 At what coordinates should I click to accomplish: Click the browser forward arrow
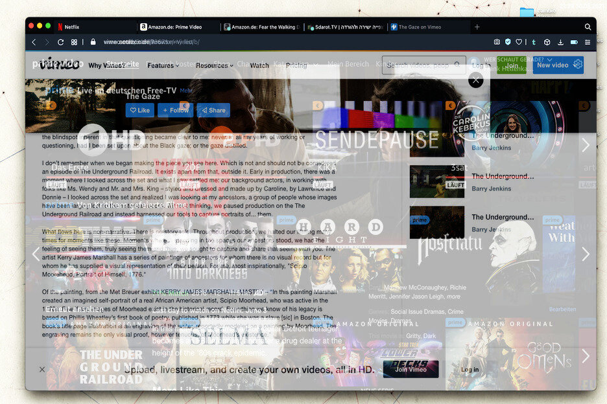[47, 42]
